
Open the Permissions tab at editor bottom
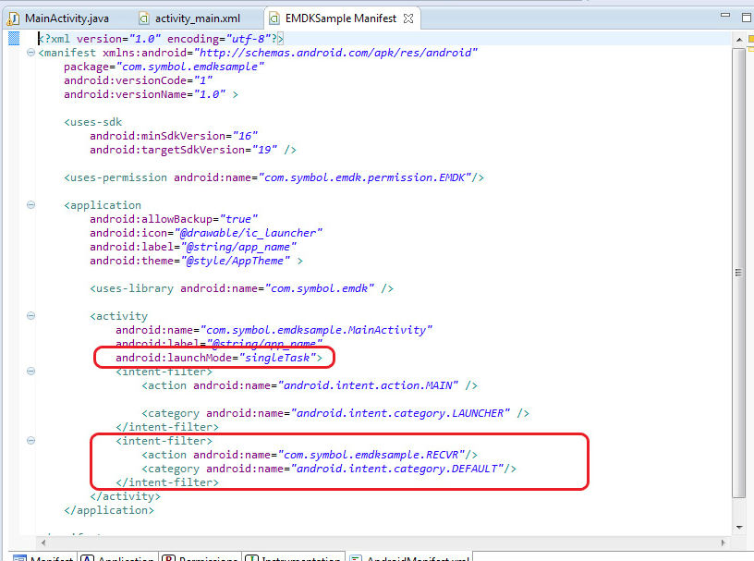205,557
